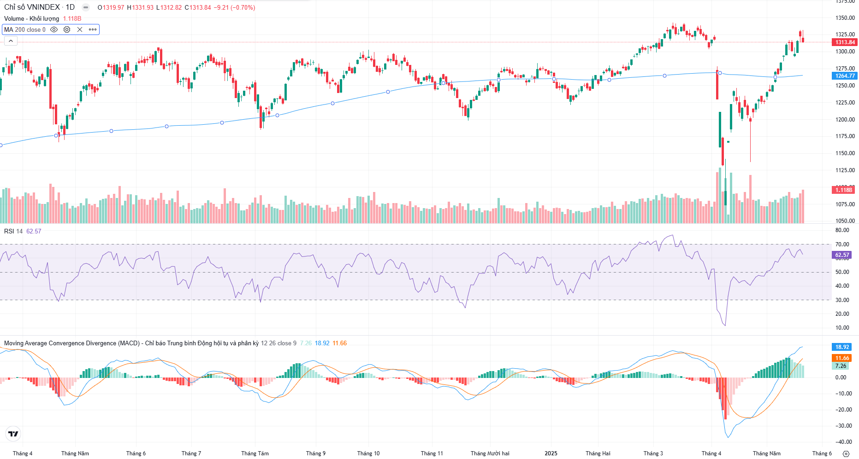Viewport: 859px width, 459px height.
Task: Click volume value label 1.118B on axis
Action: (x=844, y=190)
